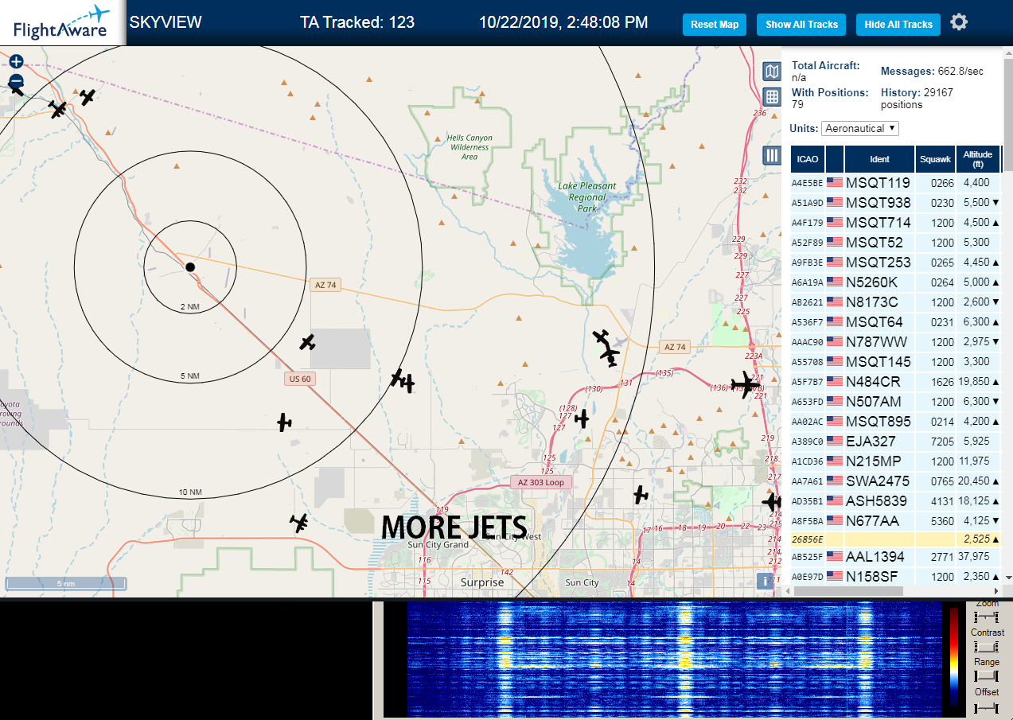
Task: Click the Hide All Tracks button
Action: [898, 25]
